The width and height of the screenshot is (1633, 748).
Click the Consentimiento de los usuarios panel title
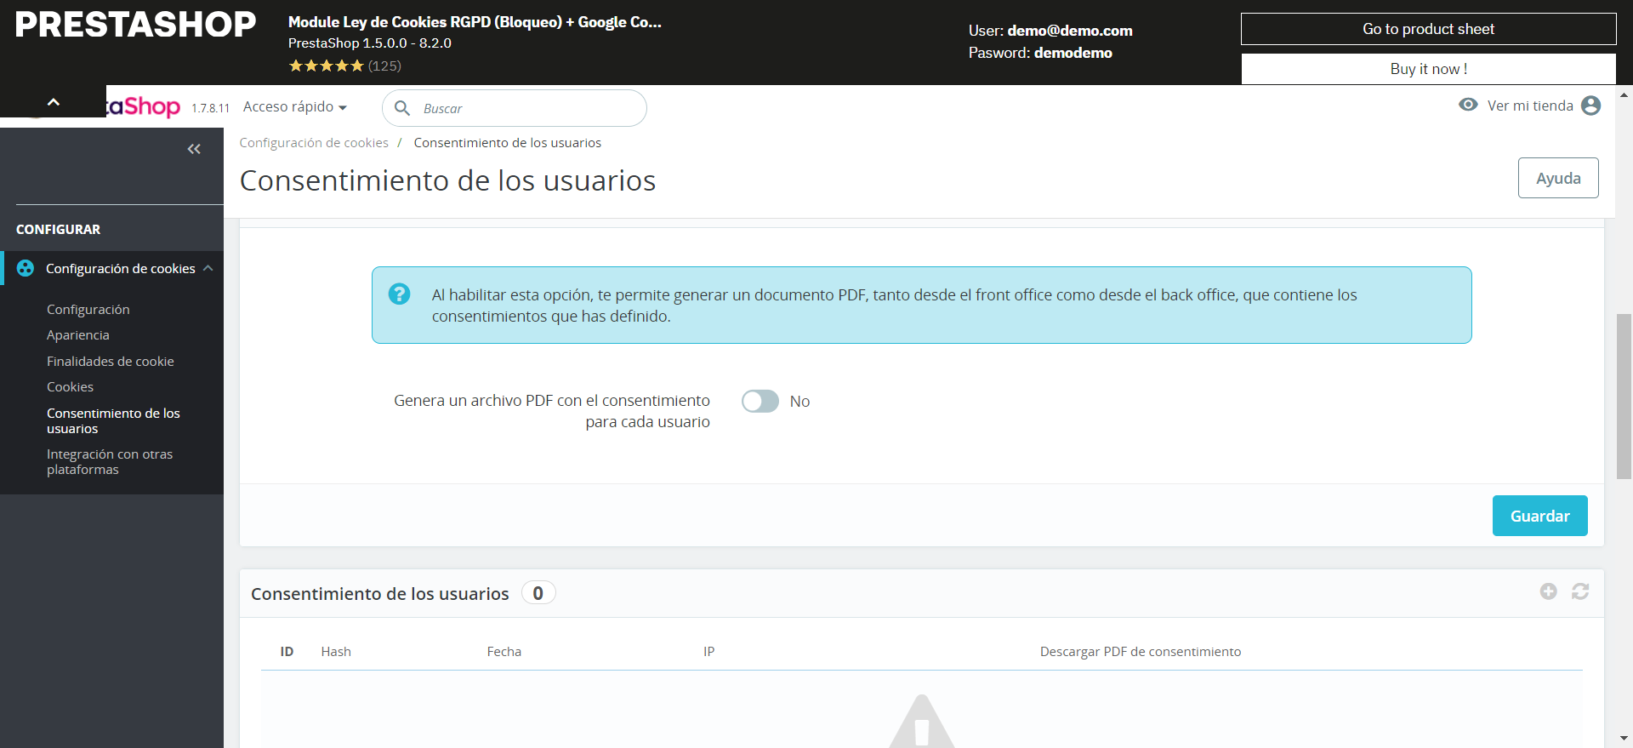tap(380, 593)
